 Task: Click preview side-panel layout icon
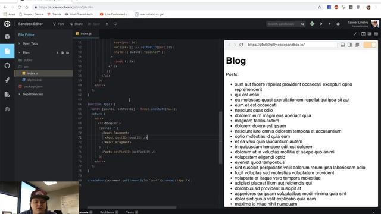tap(349, 45)
